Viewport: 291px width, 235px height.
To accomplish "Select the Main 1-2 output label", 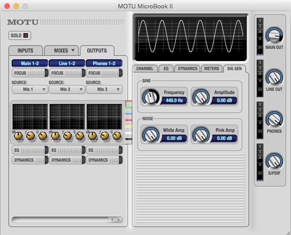I will pos(30,64).
